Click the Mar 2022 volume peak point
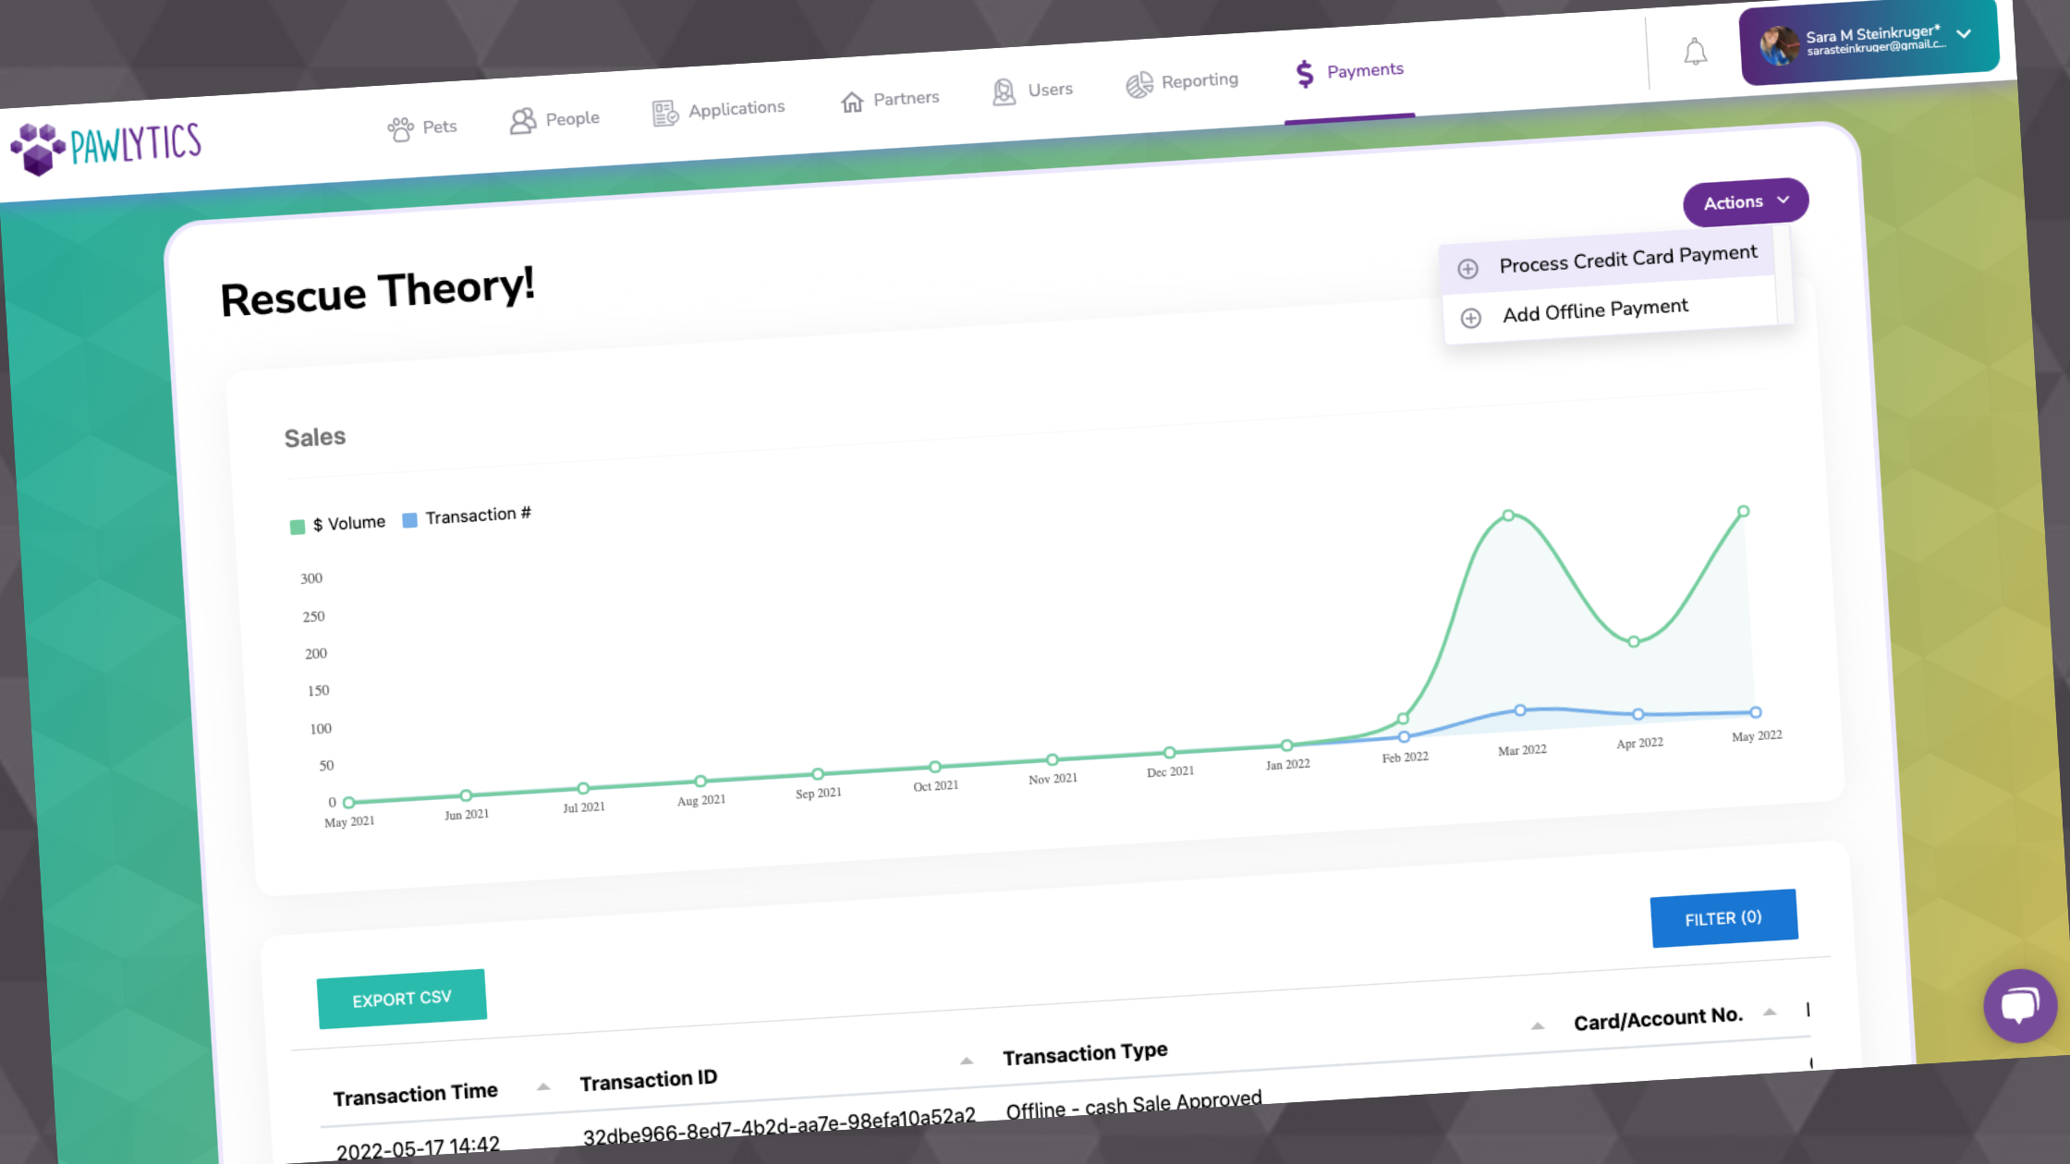This screenshot has width=2070, height=1164. 1508,515
